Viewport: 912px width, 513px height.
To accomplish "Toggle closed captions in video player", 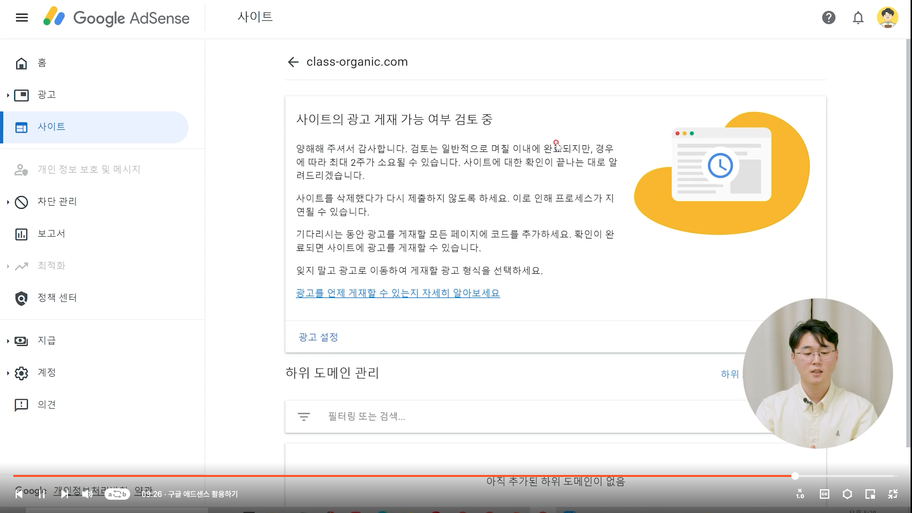I will (x=824, y=494).
